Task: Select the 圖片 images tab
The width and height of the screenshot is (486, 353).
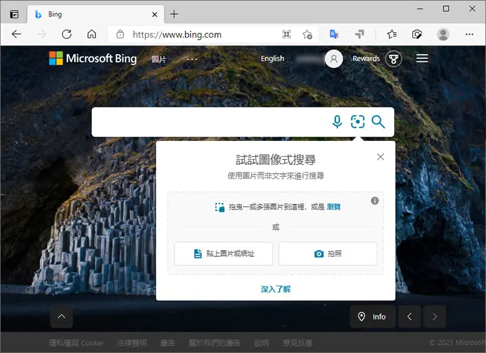Action: [x=159, y=59]
